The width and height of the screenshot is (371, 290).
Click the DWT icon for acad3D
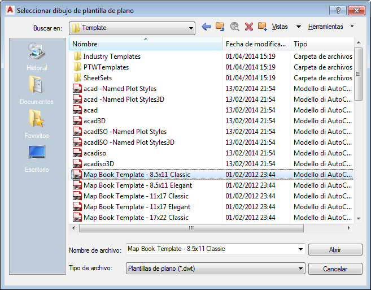tap(77, 121)
